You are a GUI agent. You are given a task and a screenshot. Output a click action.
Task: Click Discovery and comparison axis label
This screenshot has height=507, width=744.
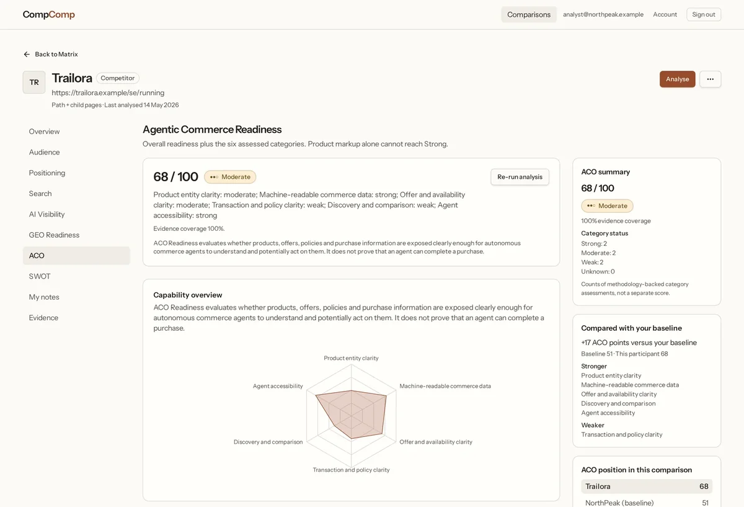[268, 442]
